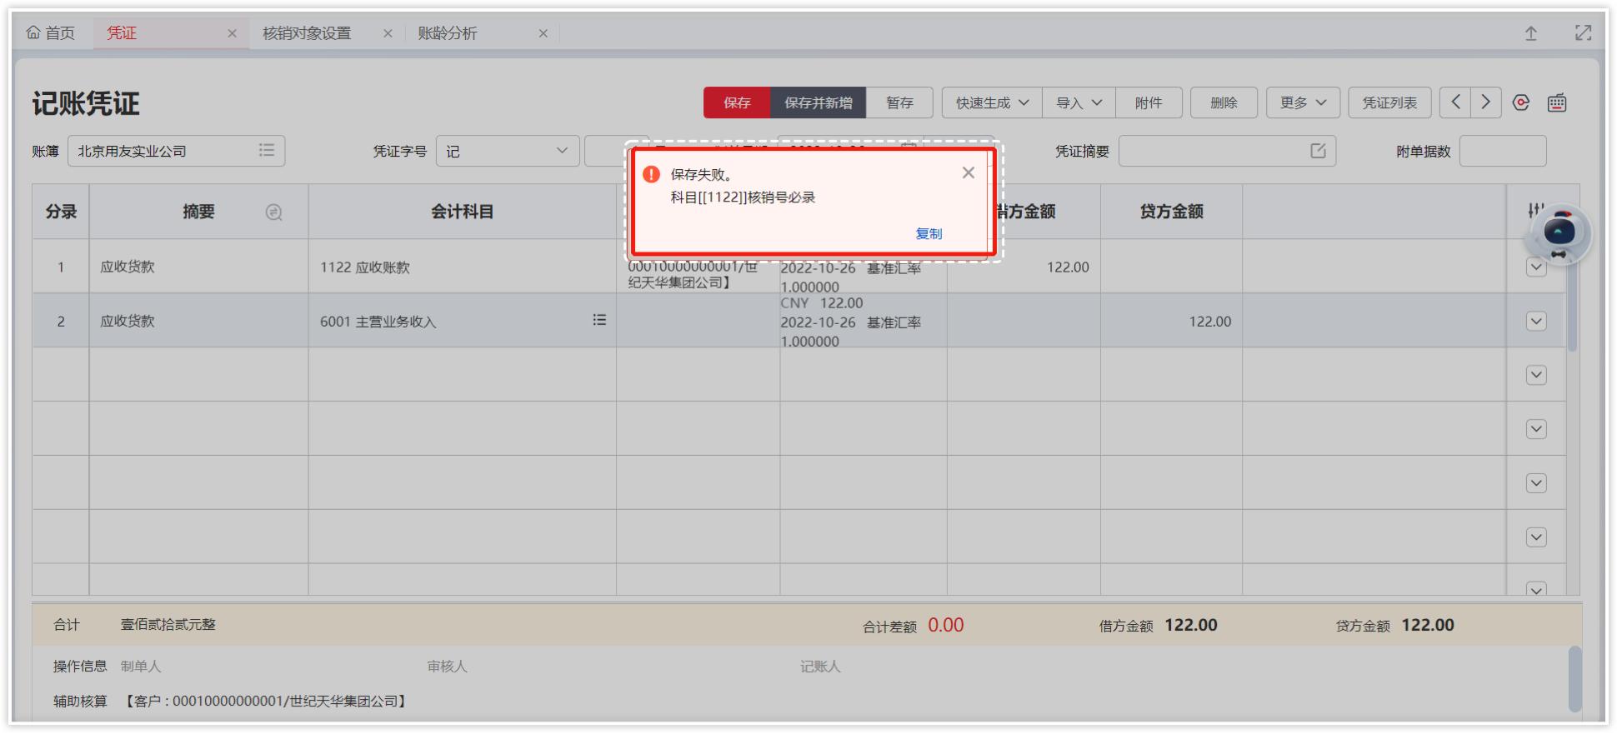Expand the fifth row action chevron

coord(1536,483)
